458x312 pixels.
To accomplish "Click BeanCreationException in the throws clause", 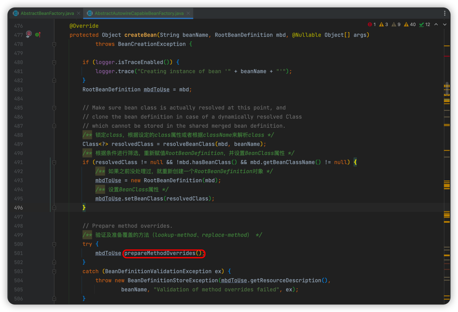I will click(x=152, y=44).
